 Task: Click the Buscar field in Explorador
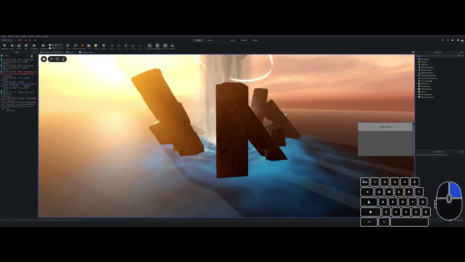coord(437,56)
